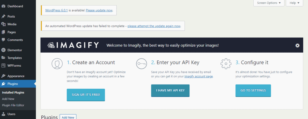Expand the Help dropdown tab
The width and height of the screenshot is (308, 119).
click(295, 3)
